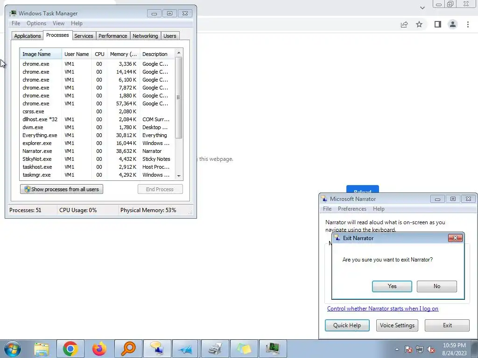Switch to Sticky Notes in the taskbar
478x358 pixels.
[x=244, y=349]
